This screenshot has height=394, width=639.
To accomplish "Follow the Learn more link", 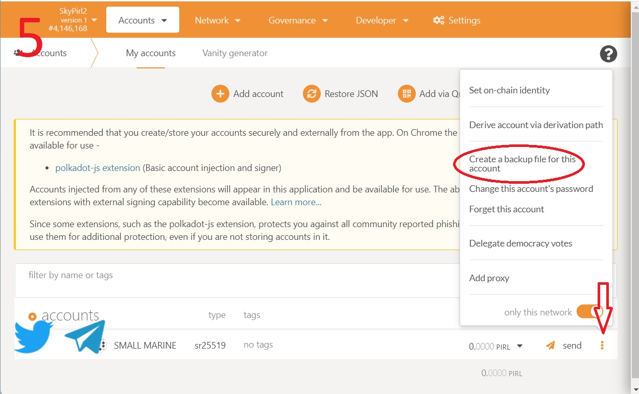I will [x=296, y=202].
